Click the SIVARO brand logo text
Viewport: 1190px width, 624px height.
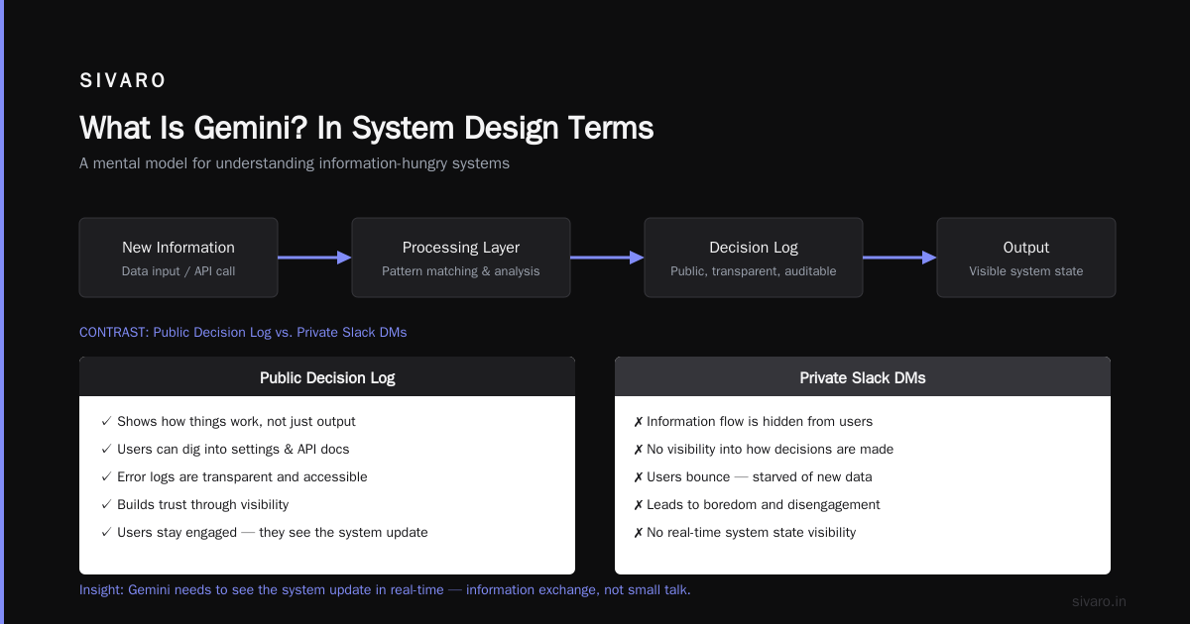pyautogui.click(x=123, y=81)
